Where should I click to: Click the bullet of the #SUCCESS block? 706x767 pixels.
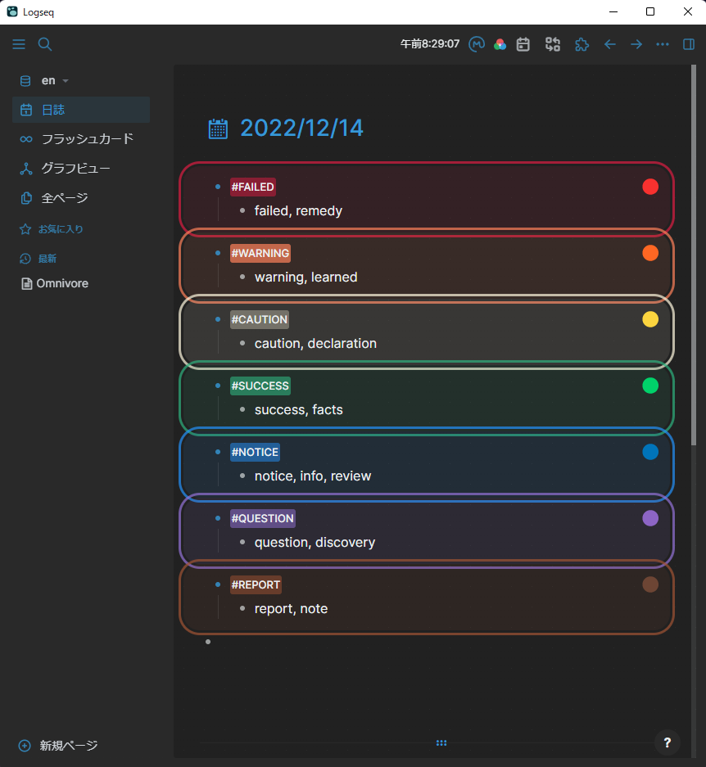click(x=218, y=386)
